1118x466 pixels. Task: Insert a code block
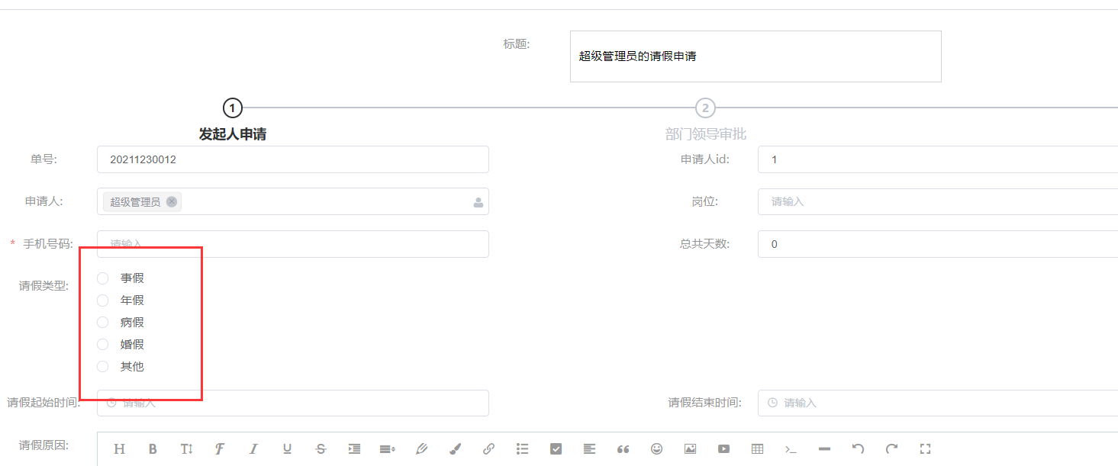[x=791, y=449]
